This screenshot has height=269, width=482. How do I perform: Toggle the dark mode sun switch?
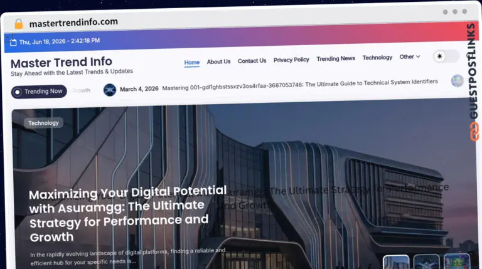pos(446,56)
